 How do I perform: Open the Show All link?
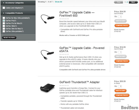(x=58, y=2)
